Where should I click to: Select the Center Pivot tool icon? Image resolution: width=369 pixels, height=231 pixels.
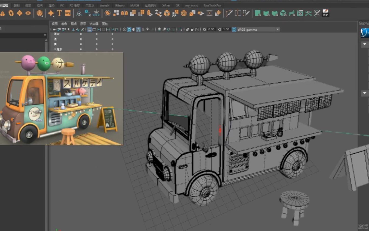(79, 13)
